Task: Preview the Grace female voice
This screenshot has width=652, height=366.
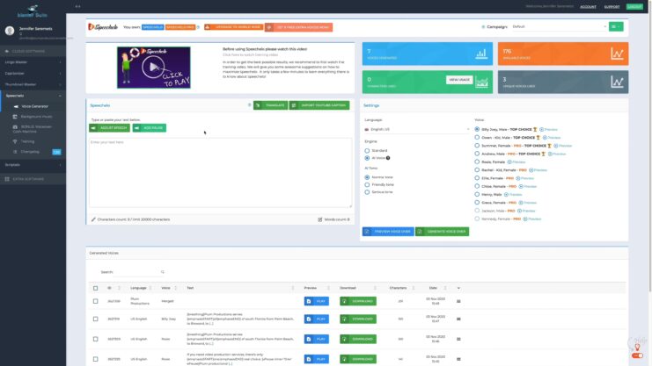Action: tap(528, 203)
